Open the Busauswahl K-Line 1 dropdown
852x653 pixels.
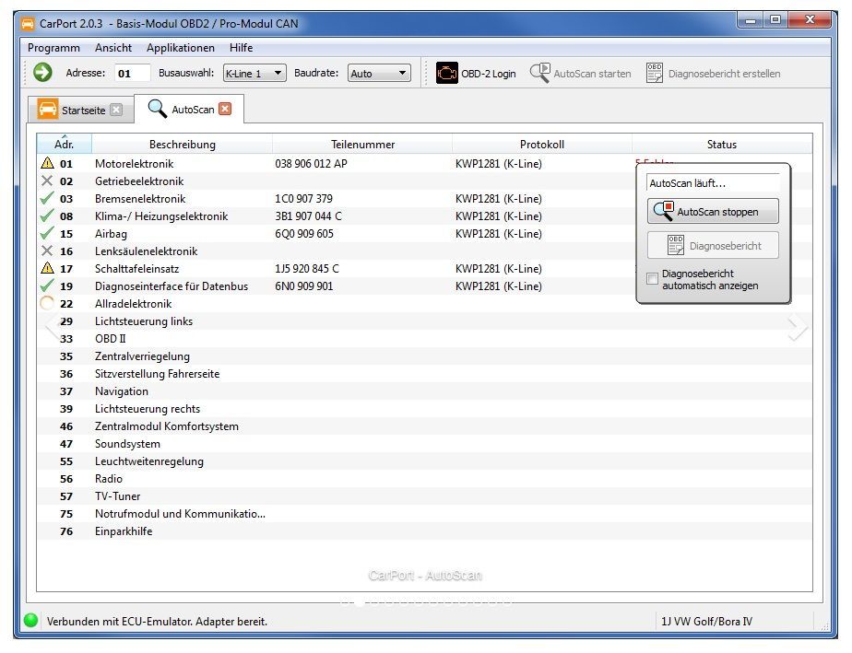254,74
